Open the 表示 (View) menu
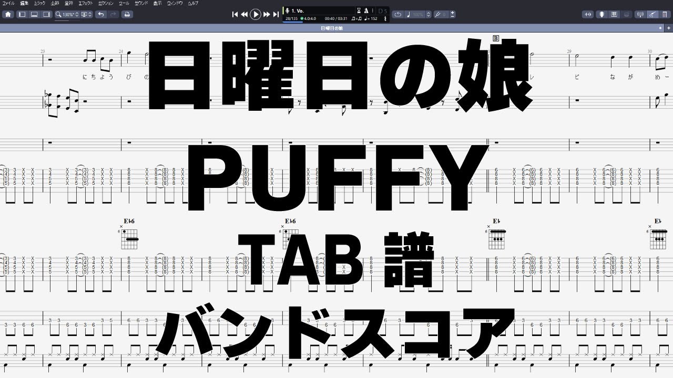The width and height of the screenshot is (673, 378). point(157,3)
